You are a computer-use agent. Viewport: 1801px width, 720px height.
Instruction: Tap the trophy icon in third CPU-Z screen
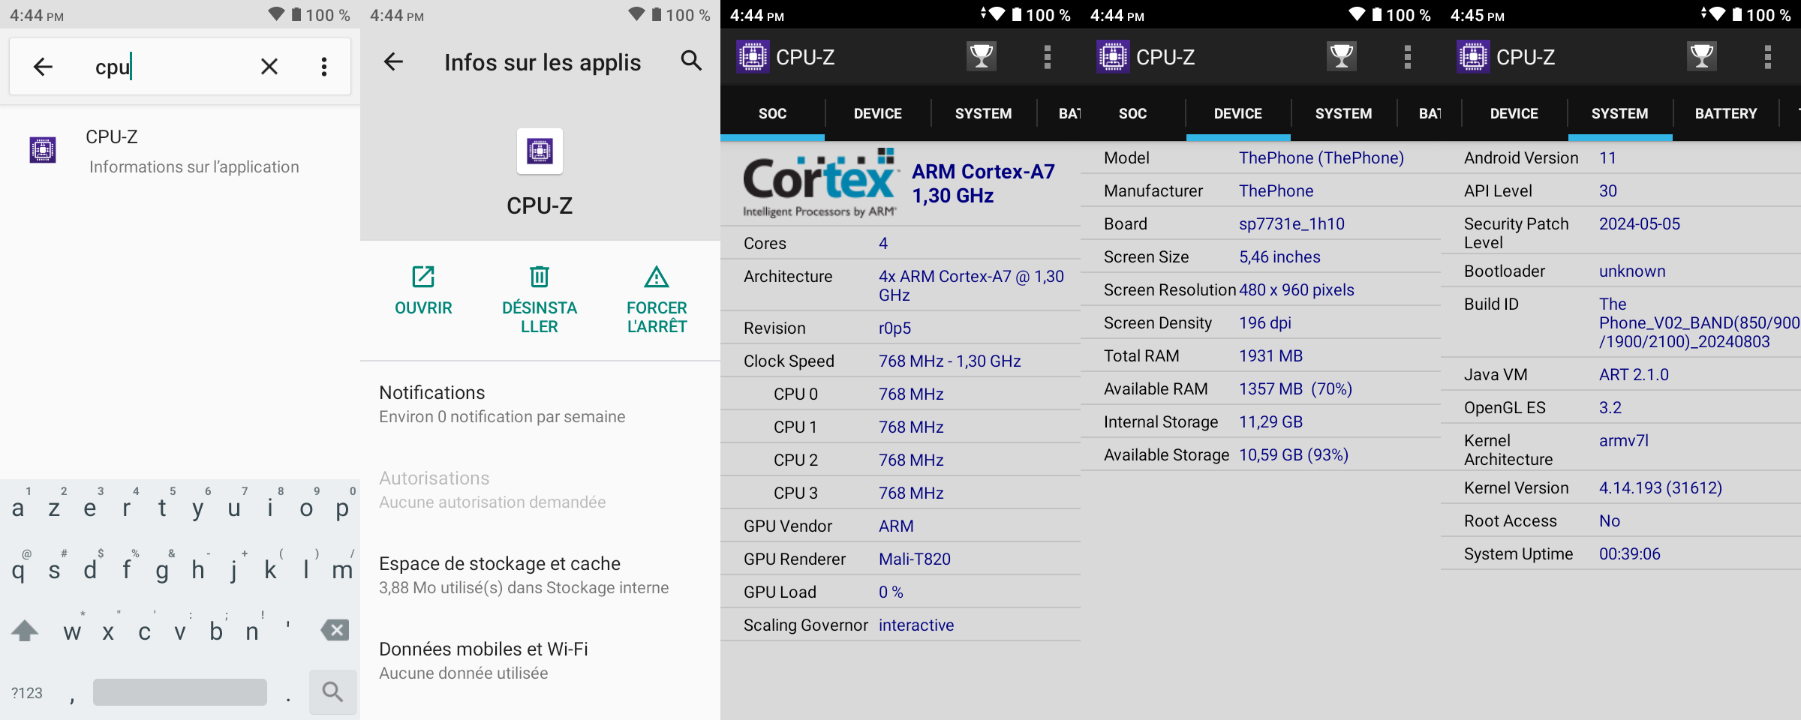pyautogui.click(x=1701, y=56)
